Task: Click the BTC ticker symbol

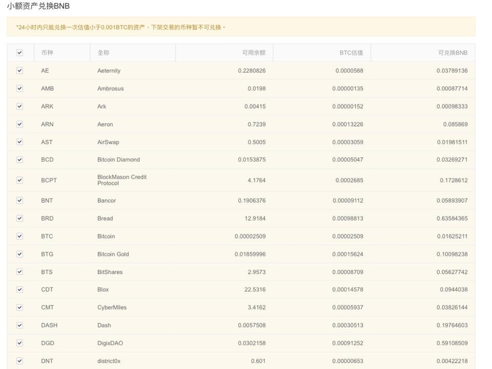Action: pyautogui.click(x=47, y=236)
